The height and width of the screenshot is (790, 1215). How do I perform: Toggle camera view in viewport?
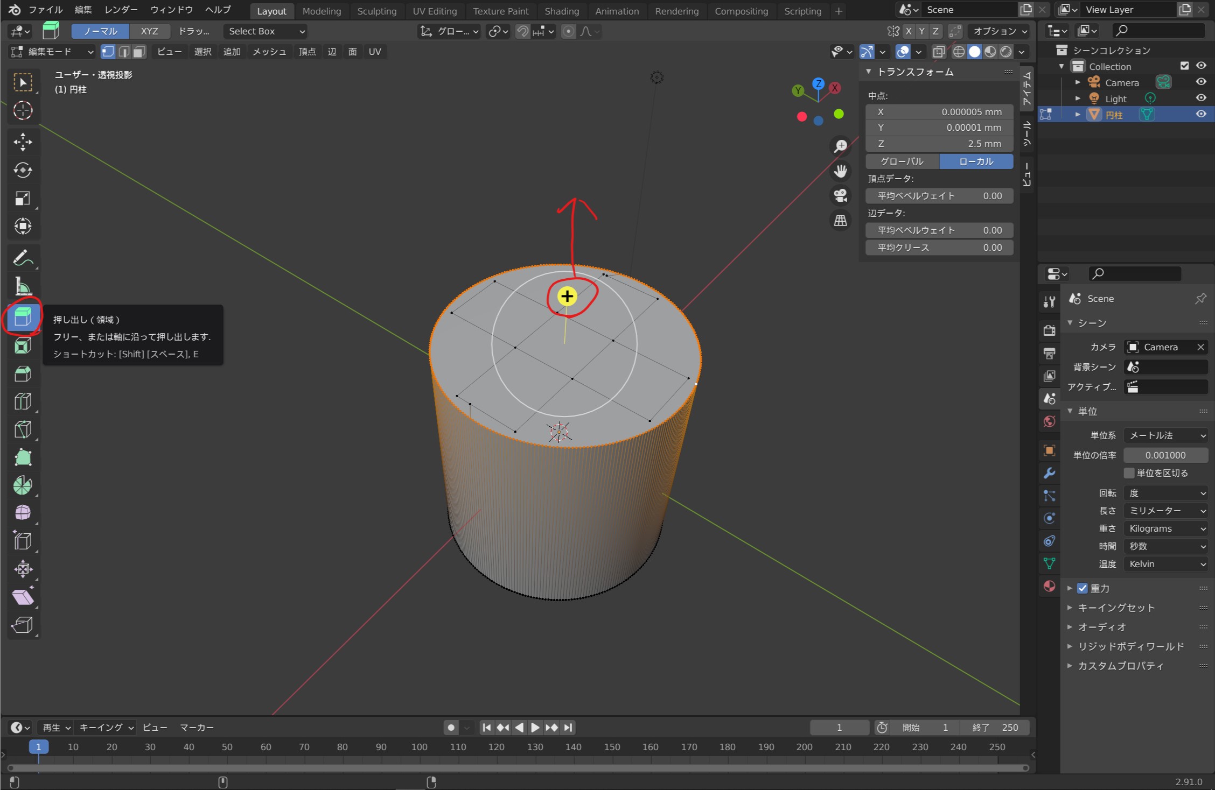pyautogui.click(x=840, y=195)
